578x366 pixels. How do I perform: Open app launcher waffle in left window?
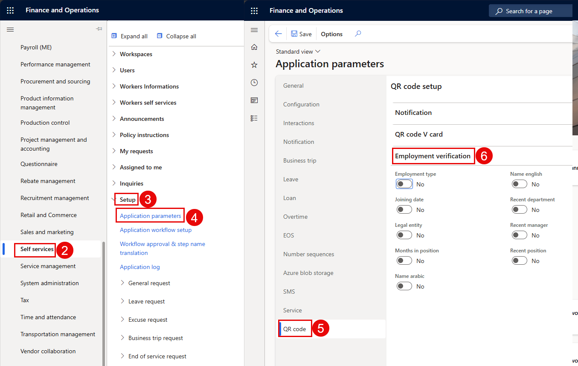[10, 10]
